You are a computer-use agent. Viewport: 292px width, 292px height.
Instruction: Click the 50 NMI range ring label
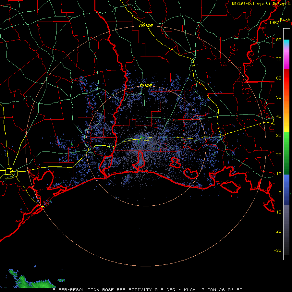pos(146,86)
